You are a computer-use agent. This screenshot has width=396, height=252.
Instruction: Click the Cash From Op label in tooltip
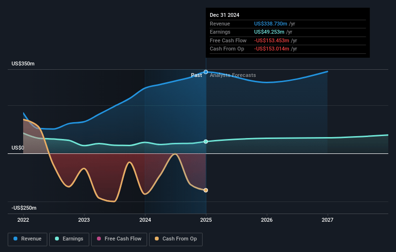(x=227, y=49)
